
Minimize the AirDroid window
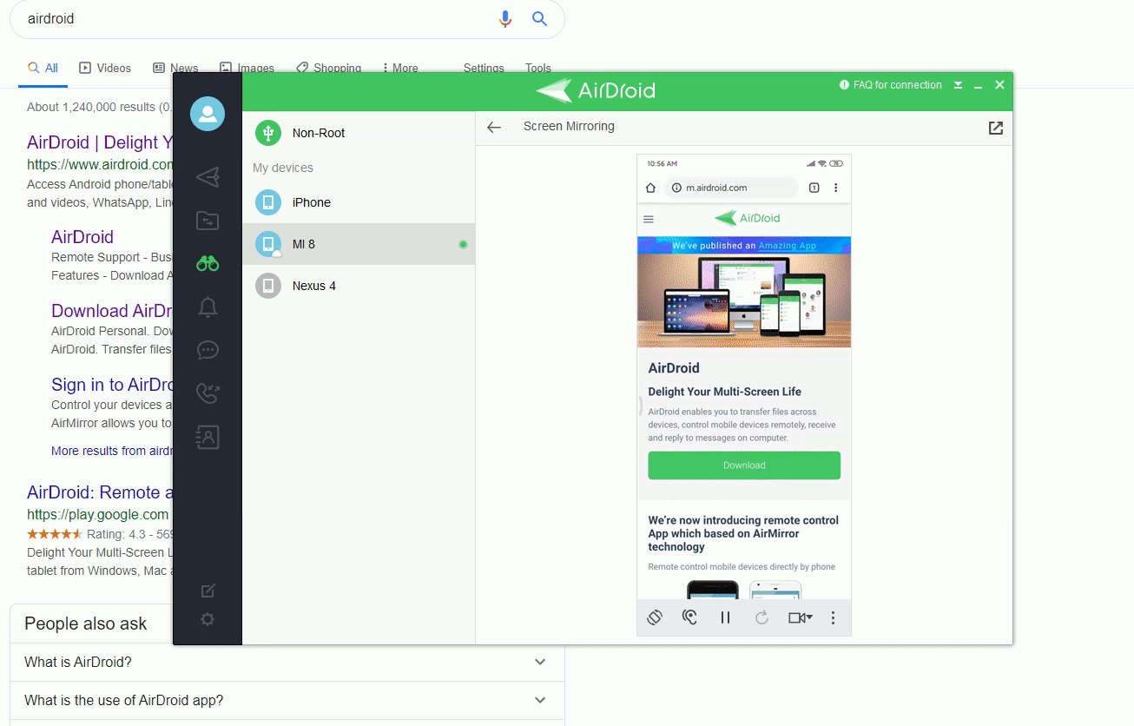tap(979, 85)
